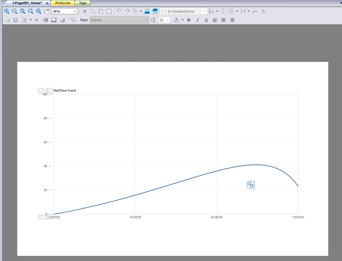Click the zoom-to-fit-page magnifier icon
Viewport: 342px width, 261px height.
[30, 11]
